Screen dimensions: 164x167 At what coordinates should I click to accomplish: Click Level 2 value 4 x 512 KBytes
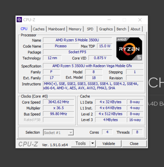click(111, 114)
